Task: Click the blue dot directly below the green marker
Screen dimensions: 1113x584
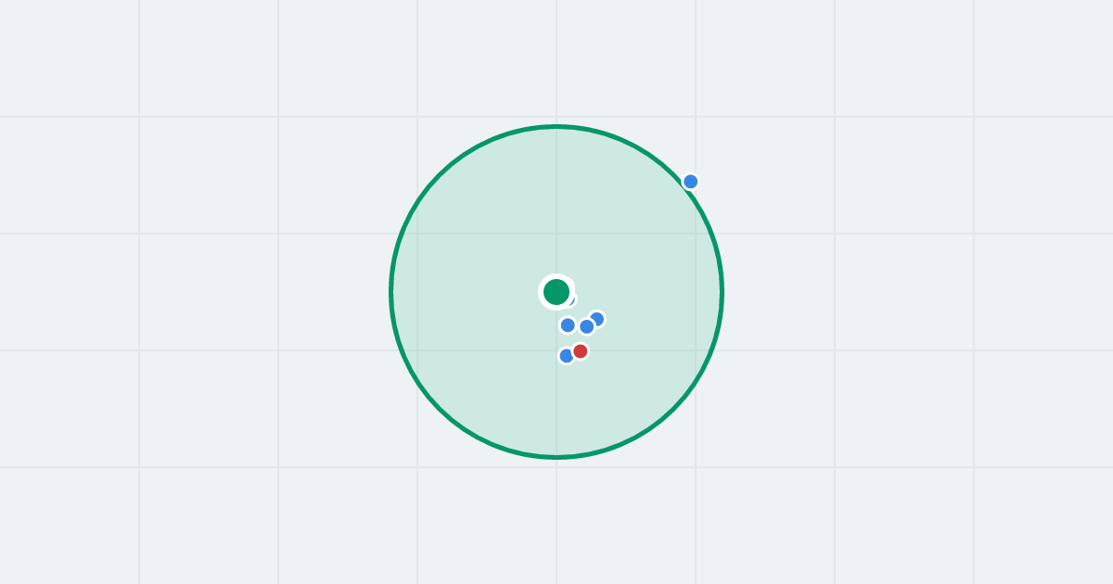Action: 568,325
